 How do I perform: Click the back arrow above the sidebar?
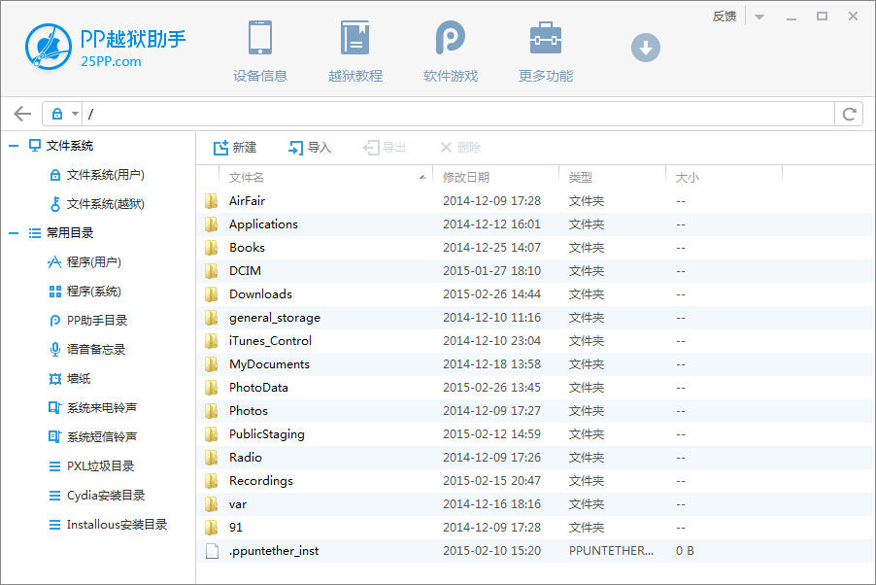pos(21,113)
